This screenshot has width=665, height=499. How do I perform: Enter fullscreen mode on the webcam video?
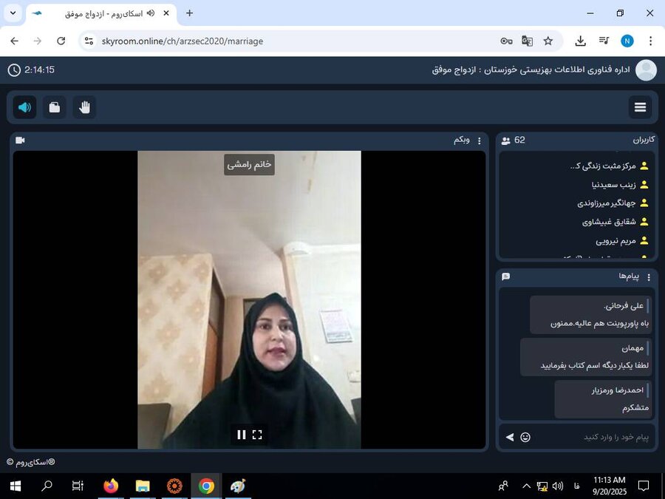click(257, 435)
